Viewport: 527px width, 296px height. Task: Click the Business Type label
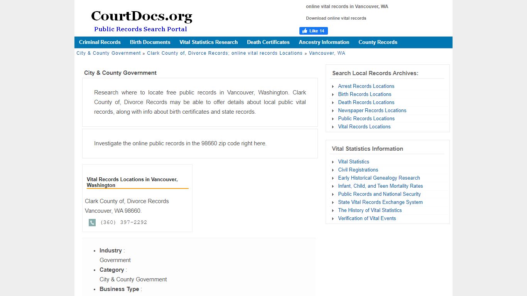119,289
